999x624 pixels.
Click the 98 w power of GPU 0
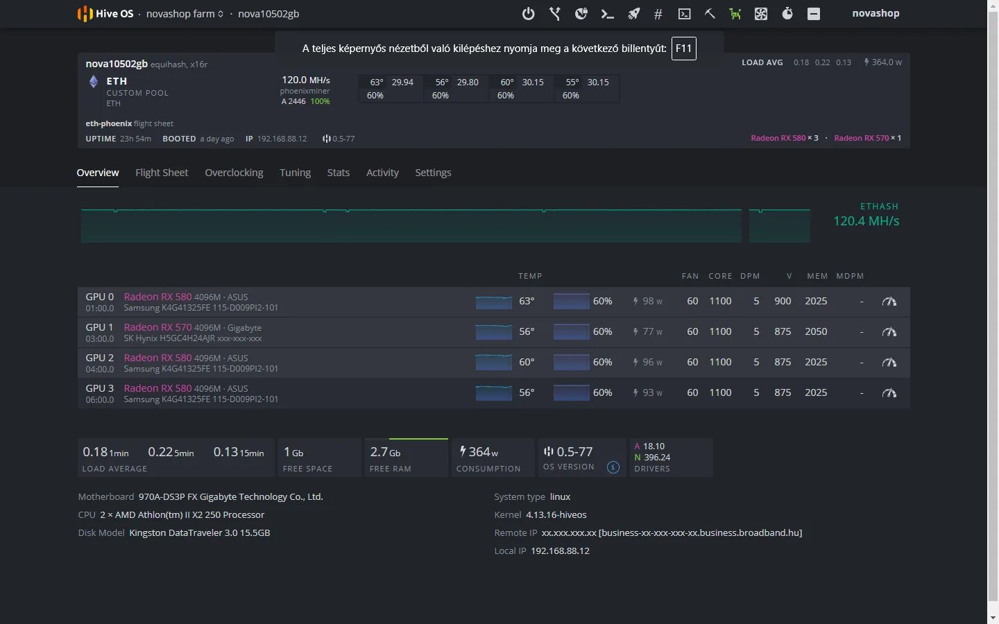pyautogui.click(x=648, y=301)
